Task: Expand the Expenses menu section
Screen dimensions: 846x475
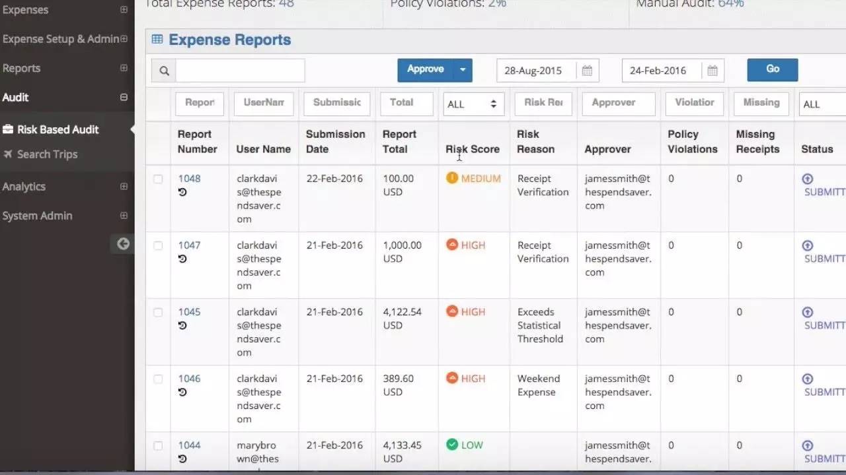Action: coord(124,10)
